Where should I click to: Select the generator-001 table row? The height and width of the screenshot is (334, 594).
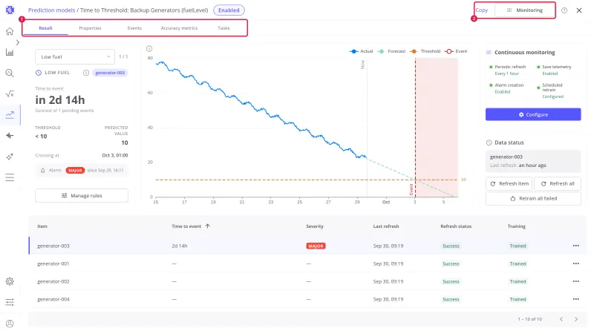(307, 263)
